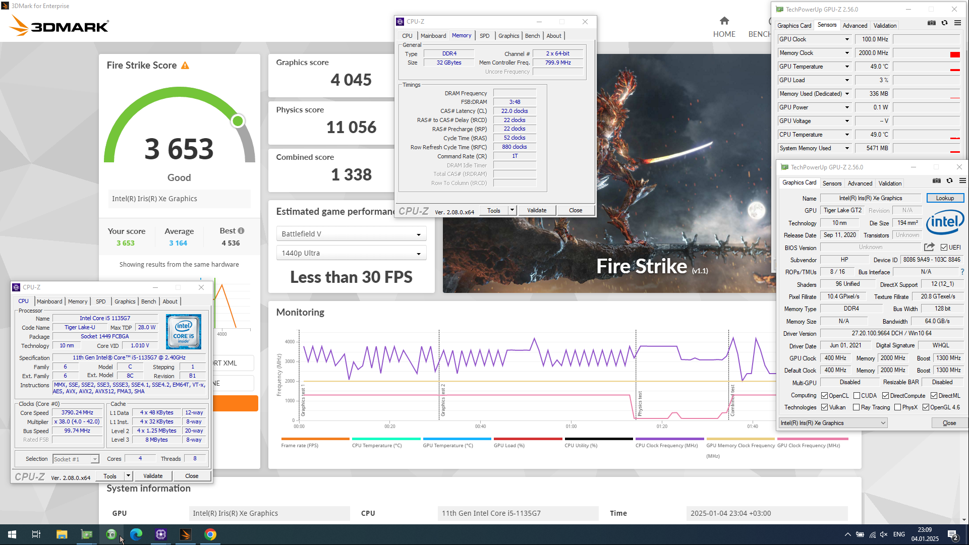Expand the GPU Temperature sensor dropdown
Image resolution: width=969 pixels, height=545 pixels.
click(x=847, y=67)
